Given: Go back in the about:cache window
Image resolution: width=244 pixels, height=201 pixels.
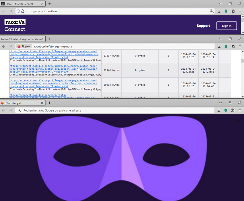Looking at the screenshot, I should (4, 46).
